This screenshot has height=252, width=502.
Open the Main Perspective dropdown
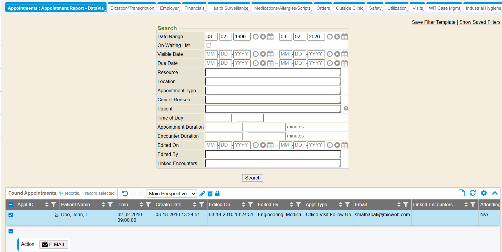pyautogui.click(x=172, y=194)
